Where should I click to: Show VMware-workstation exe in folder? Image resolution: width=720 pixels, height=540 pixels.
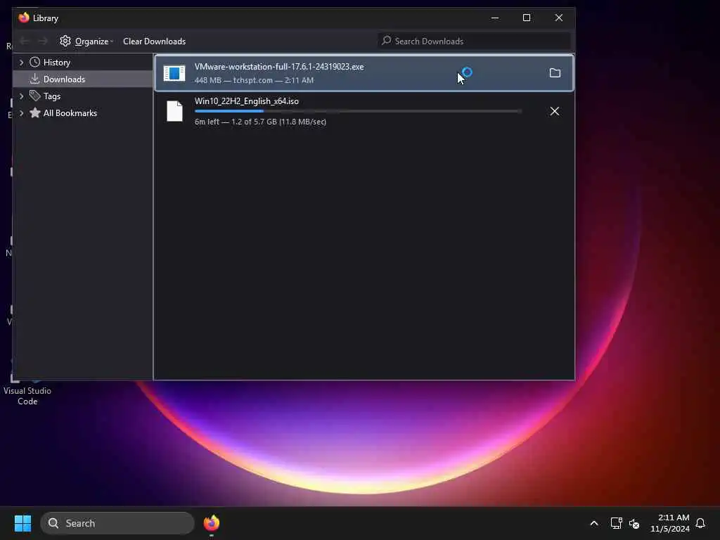pyautogui.click(x=555, y=73)
